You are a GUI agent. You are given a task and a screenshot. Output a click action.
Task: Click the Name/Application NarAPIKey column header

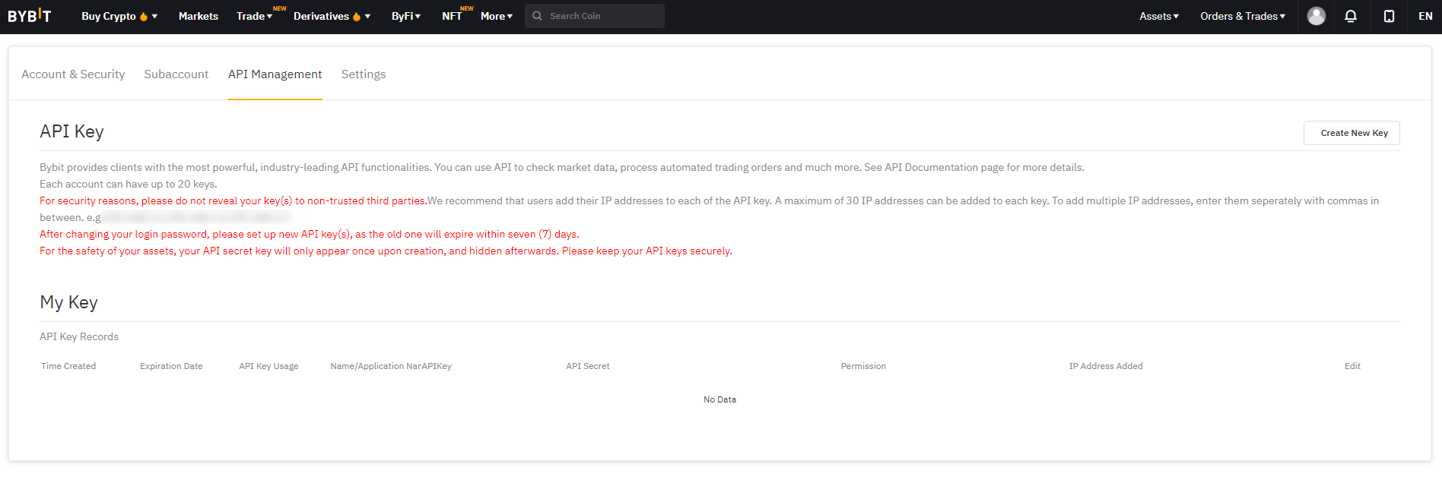[391, 366]
